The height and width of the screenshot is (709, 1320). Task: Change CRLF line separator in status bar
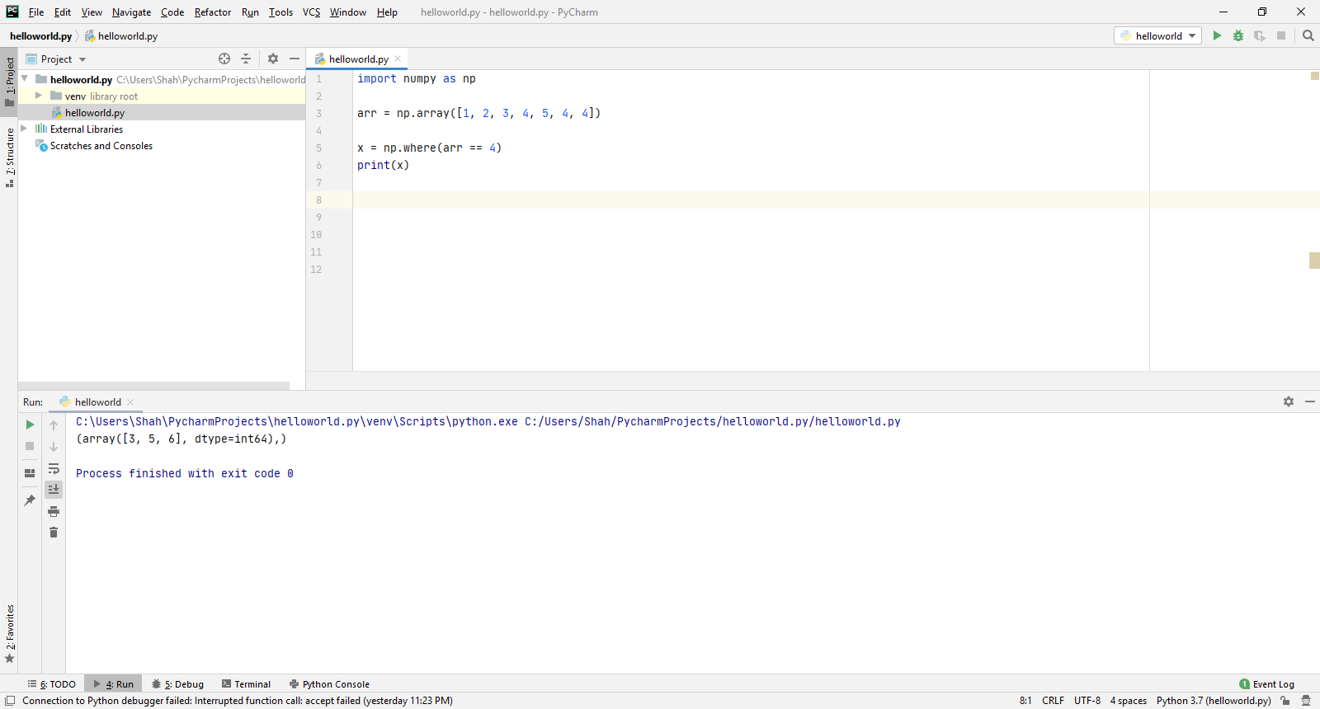pos(1053,701)
